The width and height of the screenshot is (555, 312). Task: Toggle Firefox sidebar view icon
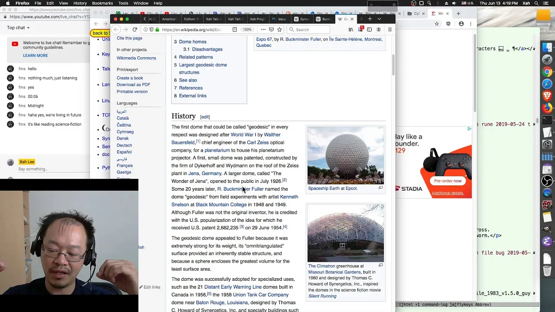click(x=369, y=29)
